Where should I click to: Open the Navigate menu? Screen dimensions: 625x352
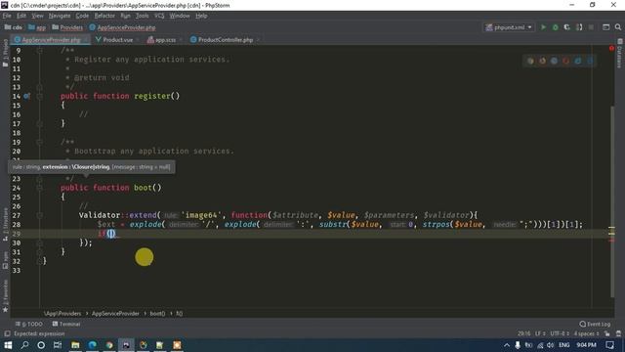[60, 16]
